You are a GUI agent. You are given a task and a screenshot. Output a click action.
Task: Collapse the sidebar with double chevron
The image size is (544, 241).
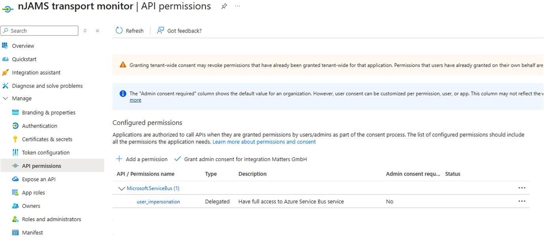click(x=98, y=31)
